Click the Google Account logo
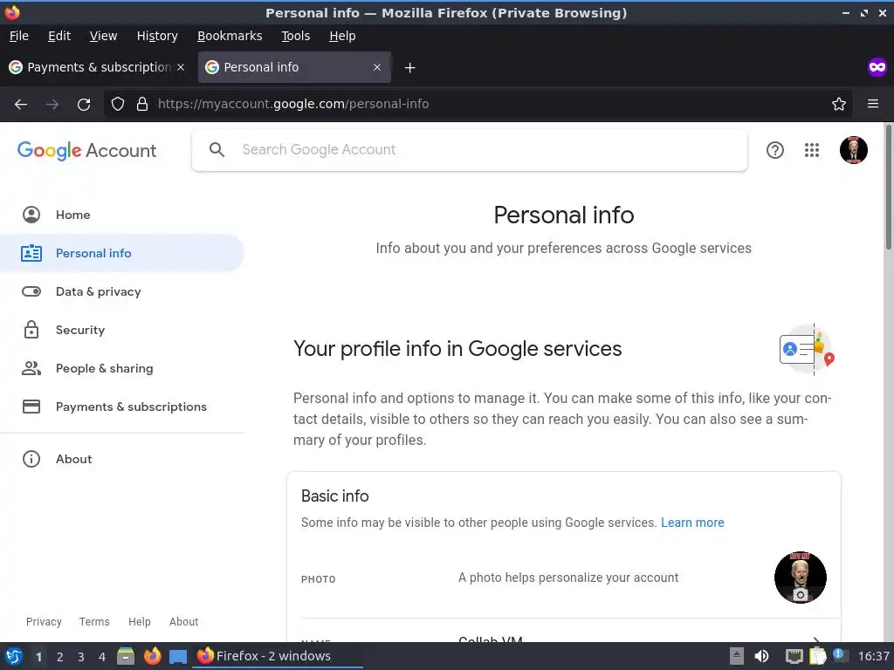Image resolution: width=894 pixels, height=670 pixels. tap(86, 150)
